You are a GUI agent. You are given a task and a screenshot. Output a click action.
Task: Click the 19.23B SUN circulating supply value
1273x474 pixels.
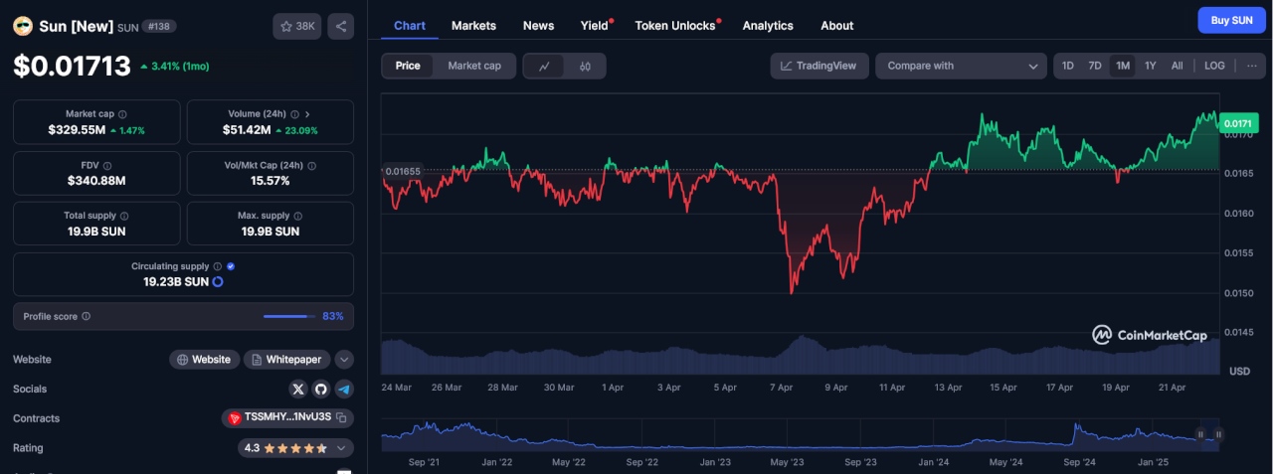pyautogui.click(x=176, y=282)
